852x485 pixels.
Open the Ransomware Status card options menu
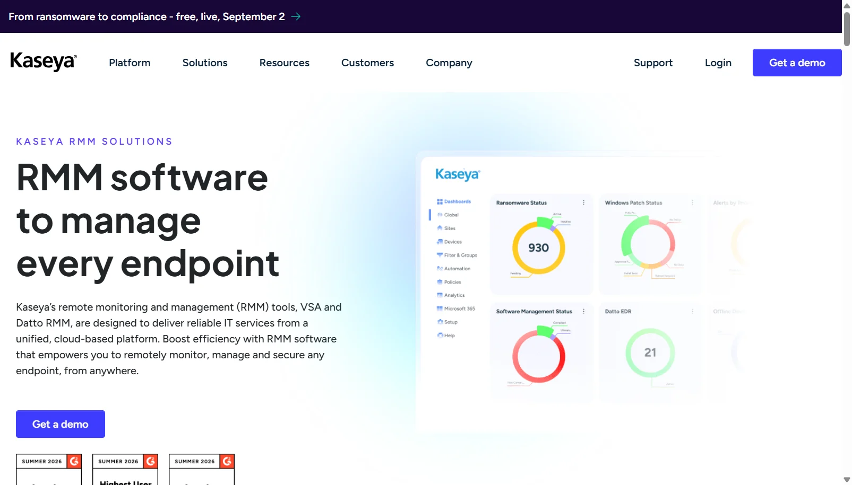(x=584, y=202)
